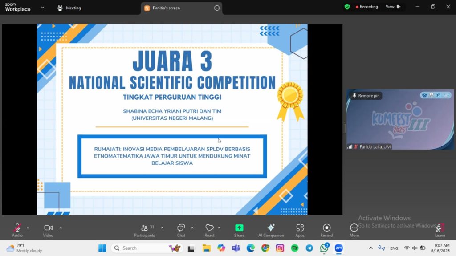Turn on the Video camera
Viewport: 456px width, 256px height.
48,228
